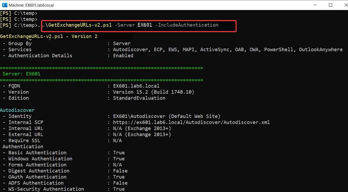The height and width of the screenshot is (192, 348).
Task: Click the '-Server' parameter in the command
Action: click(x=125, y=25)
